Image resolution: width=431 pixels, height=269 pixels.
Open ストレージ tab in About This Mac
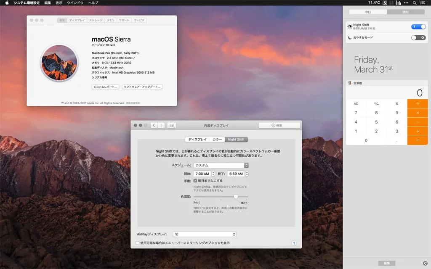96,20
